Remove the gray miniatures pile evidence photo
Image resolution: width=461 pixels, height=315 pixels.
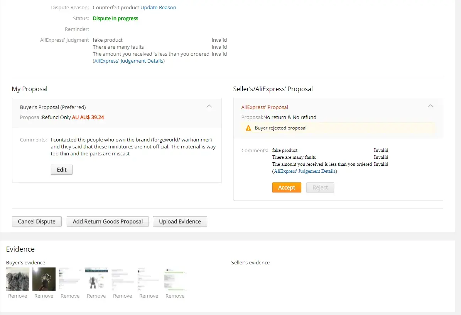[18, 296]
